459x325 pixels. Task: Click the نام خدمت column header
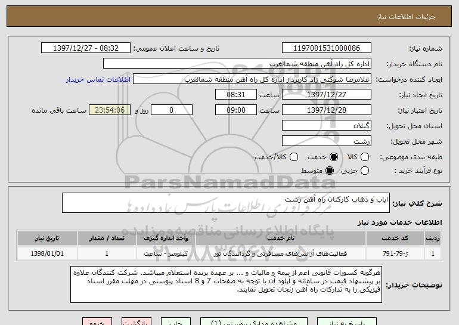pos(281,239)
